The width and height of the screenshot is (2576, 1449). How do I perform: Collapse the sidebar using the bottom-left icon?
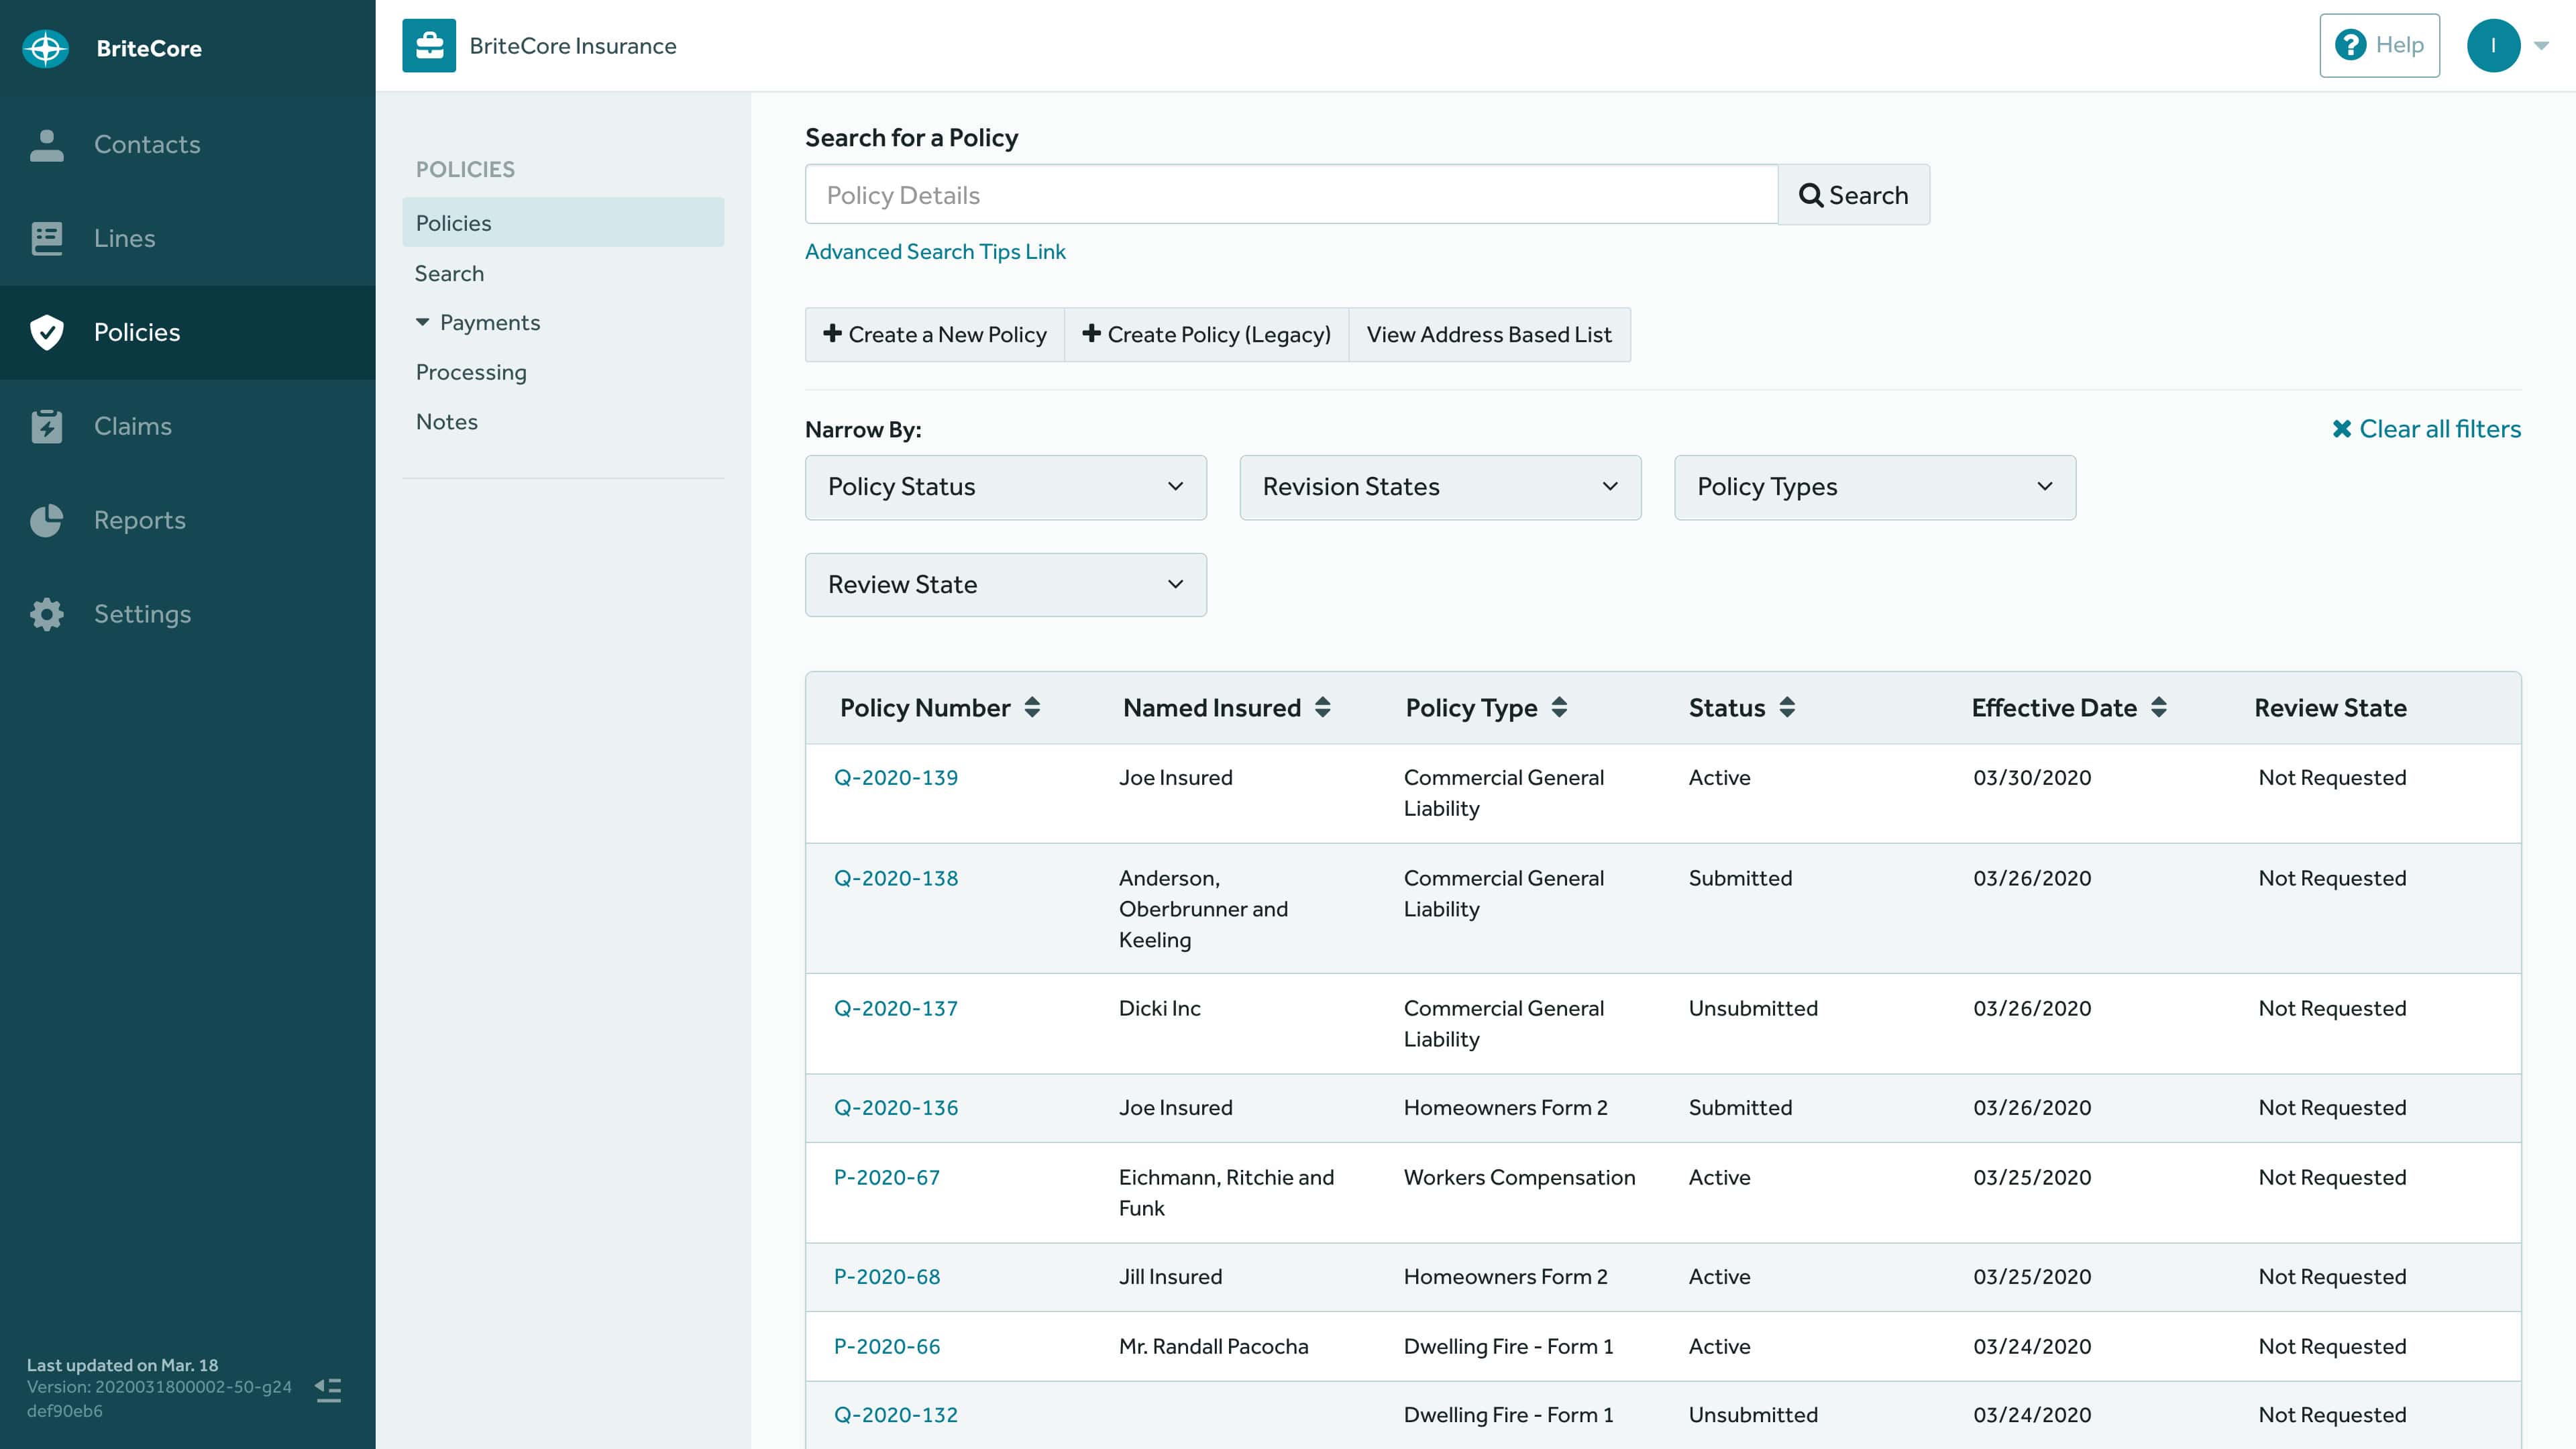[x=327, y=1388]
